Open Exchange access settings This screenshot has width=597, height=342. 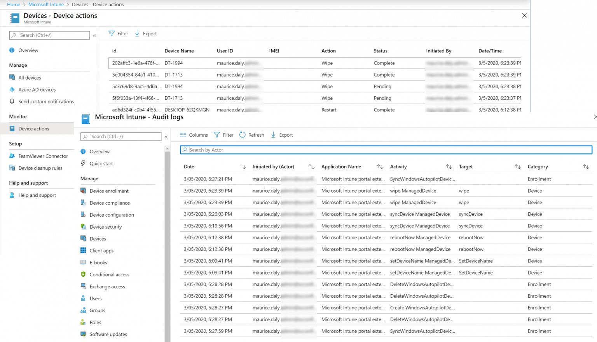click(x=107, y=286)
